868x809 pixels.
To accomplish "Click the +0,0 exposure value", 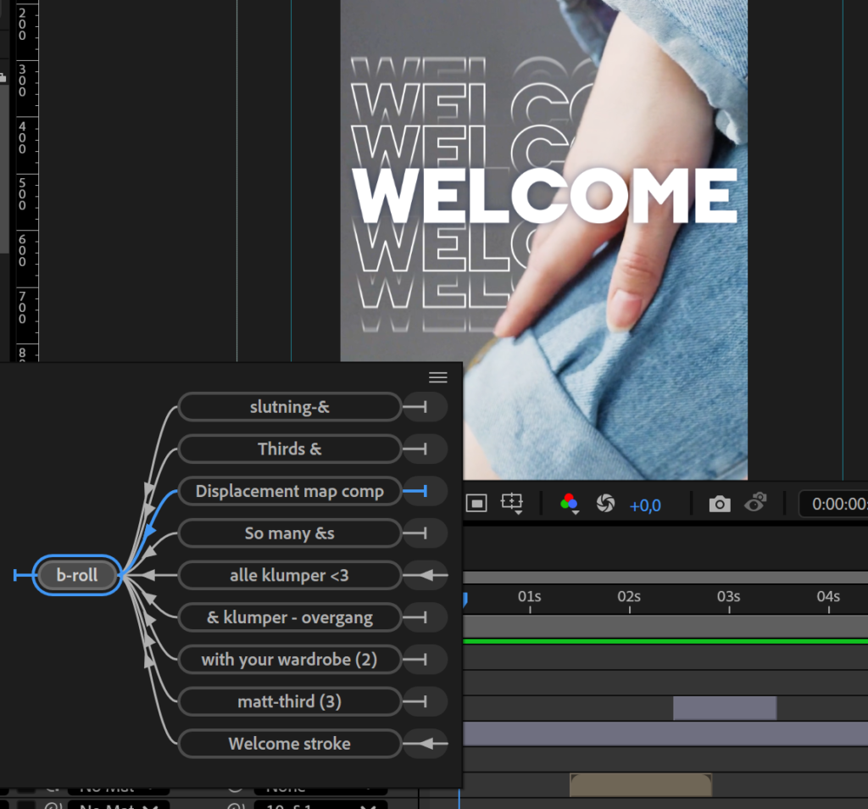I will (x=645, y=505).
